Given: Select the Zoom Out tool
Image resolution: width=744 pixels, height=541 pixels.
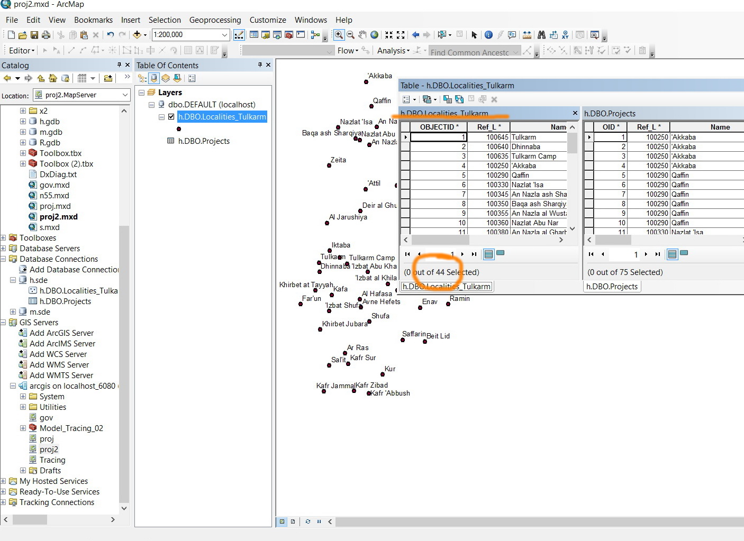Looking at the screenshot, I should coord(350,35).
